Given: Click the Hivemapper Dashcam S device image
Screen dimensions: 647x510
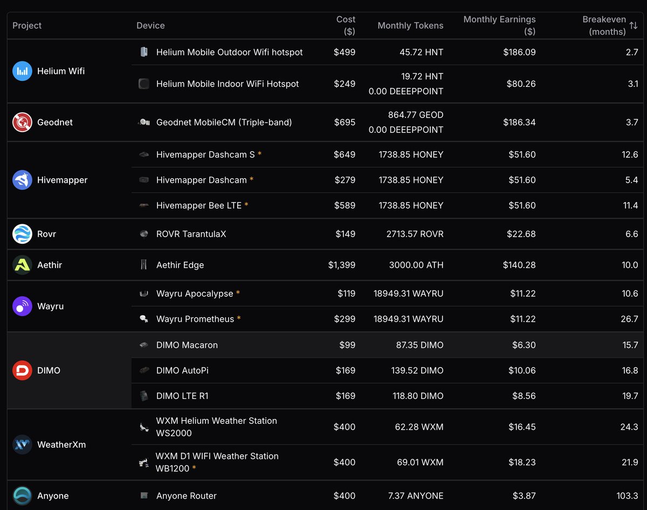Looking at the screenshot, I should (x=143, y=154).
